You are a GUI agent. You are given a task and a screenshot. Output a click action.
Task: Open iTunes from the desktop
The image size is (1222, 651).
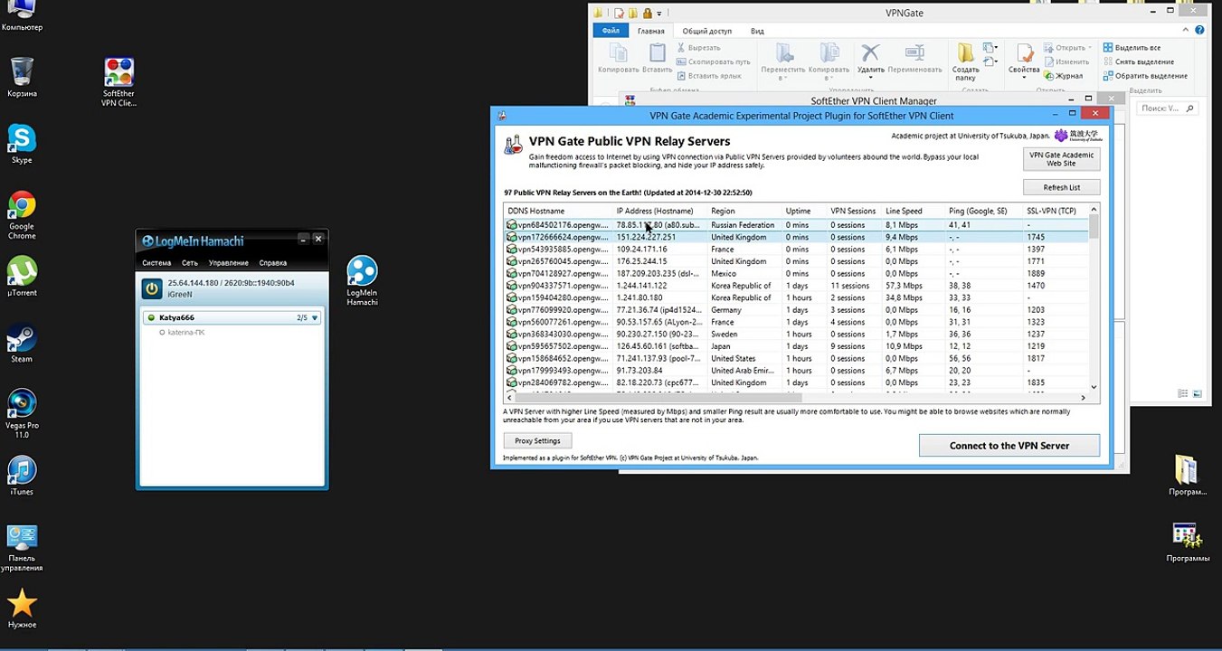click(22, 476)
